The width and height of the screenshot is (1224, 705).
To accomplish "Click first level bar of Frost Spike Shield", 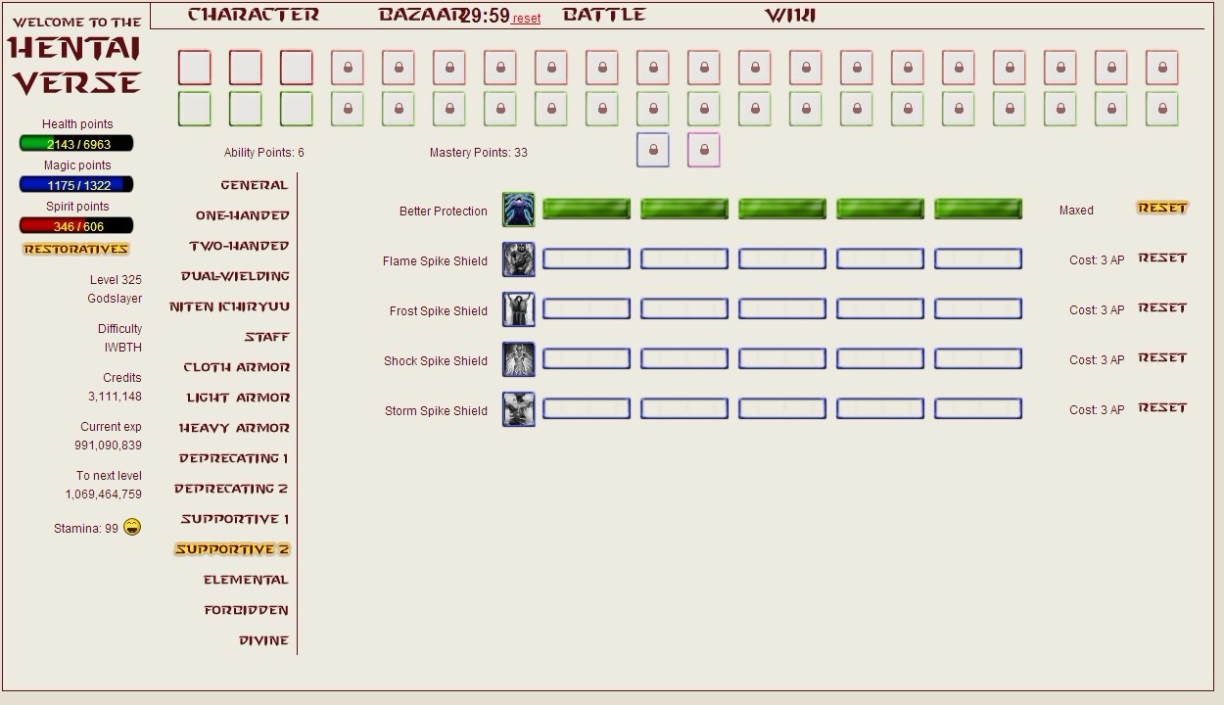I will 587,308.
